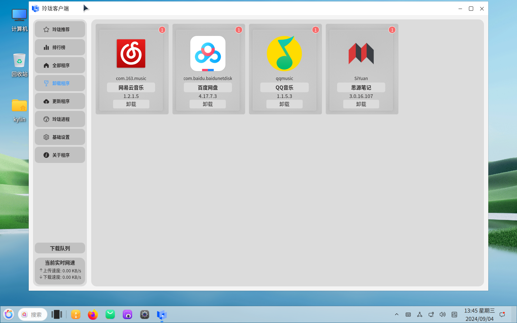
Task: Open the green app in taskbar
Action: click(x=110, y=314)
